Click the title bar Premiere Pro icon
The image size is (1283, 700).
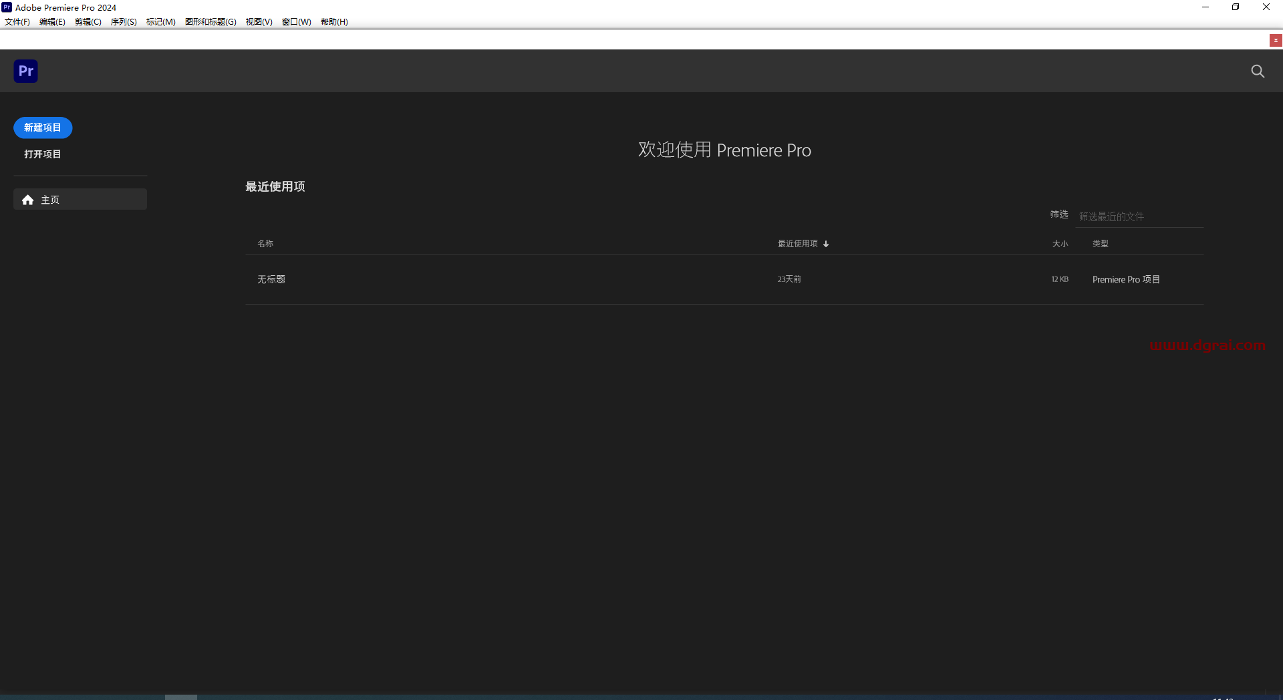pyautogui.click(x=7, y=7)
